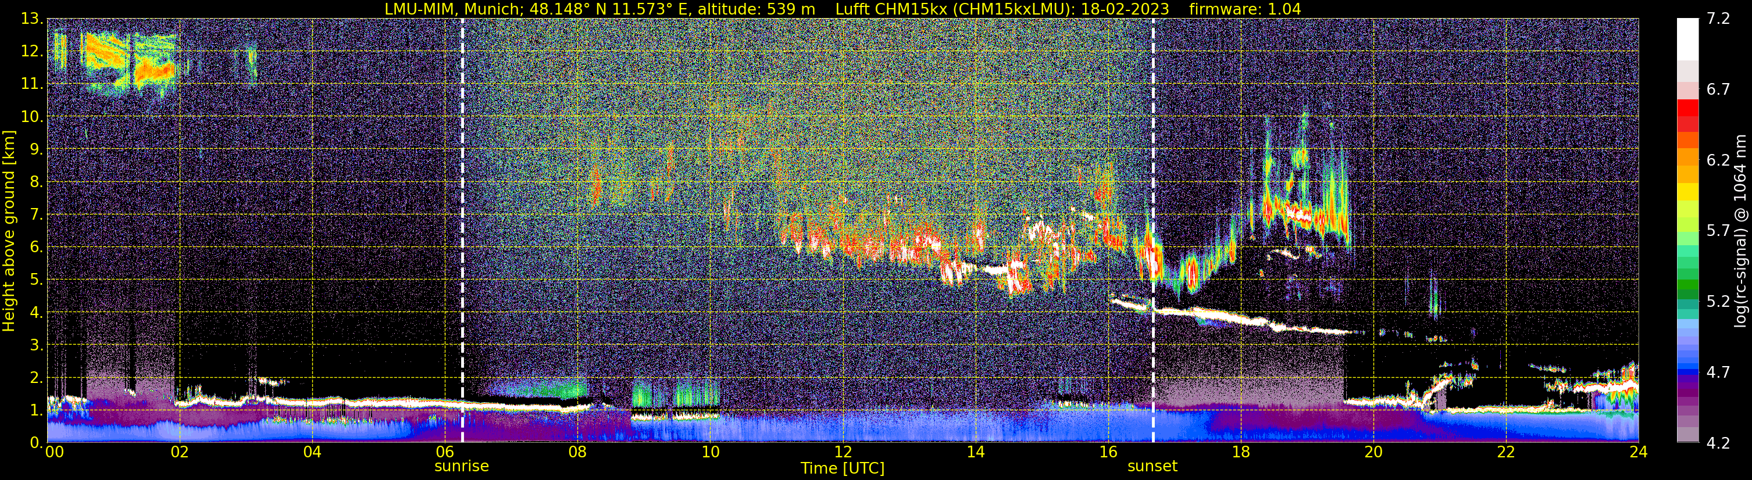The width and height of the screenshot is (1752, 480).
Task: Click the colorbar value '4.2'
Action: [1718, 443]
